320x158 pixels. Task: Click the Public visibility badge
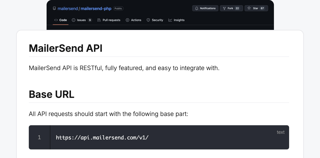pos(118,9)
